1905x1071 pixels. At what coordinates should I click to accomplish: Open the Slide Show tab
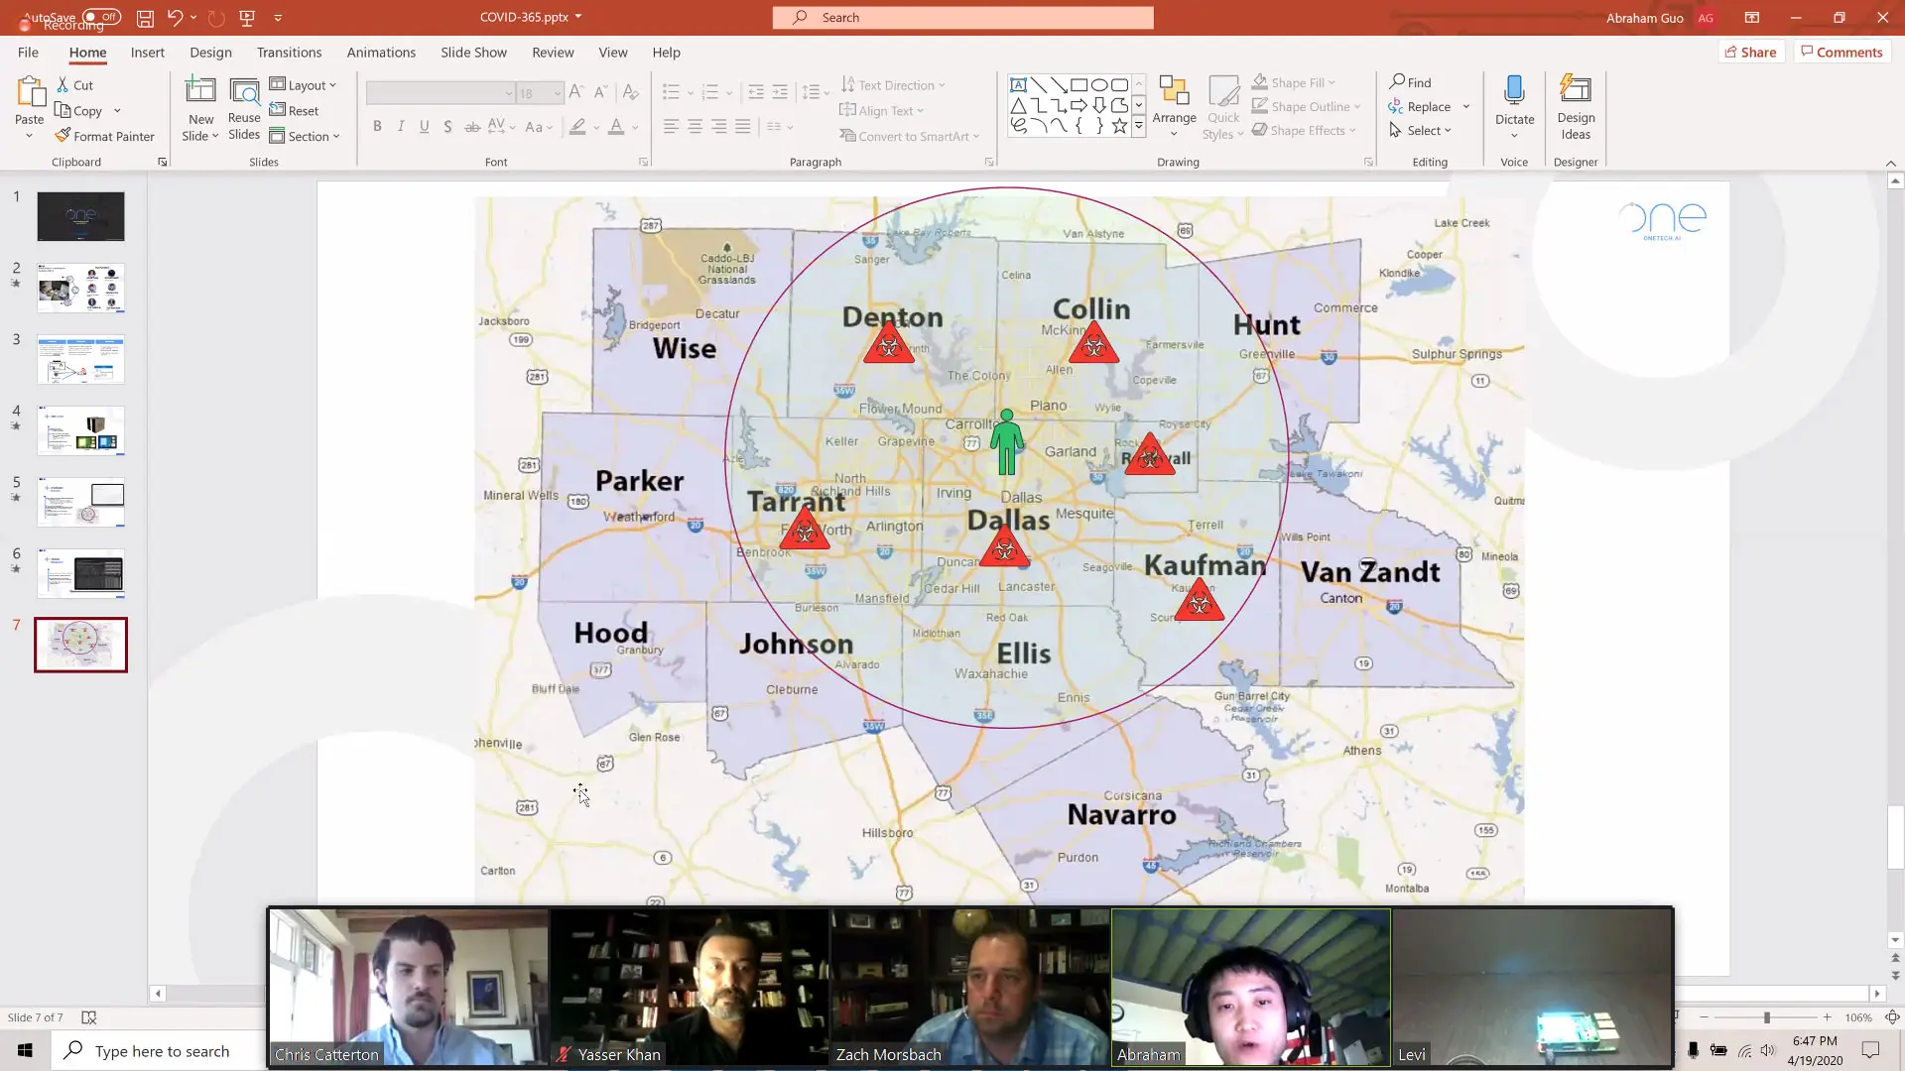pos(473,53)
